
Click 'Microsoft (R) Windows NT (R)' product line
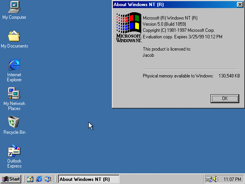pyautogui.click(x=170, y=18)
